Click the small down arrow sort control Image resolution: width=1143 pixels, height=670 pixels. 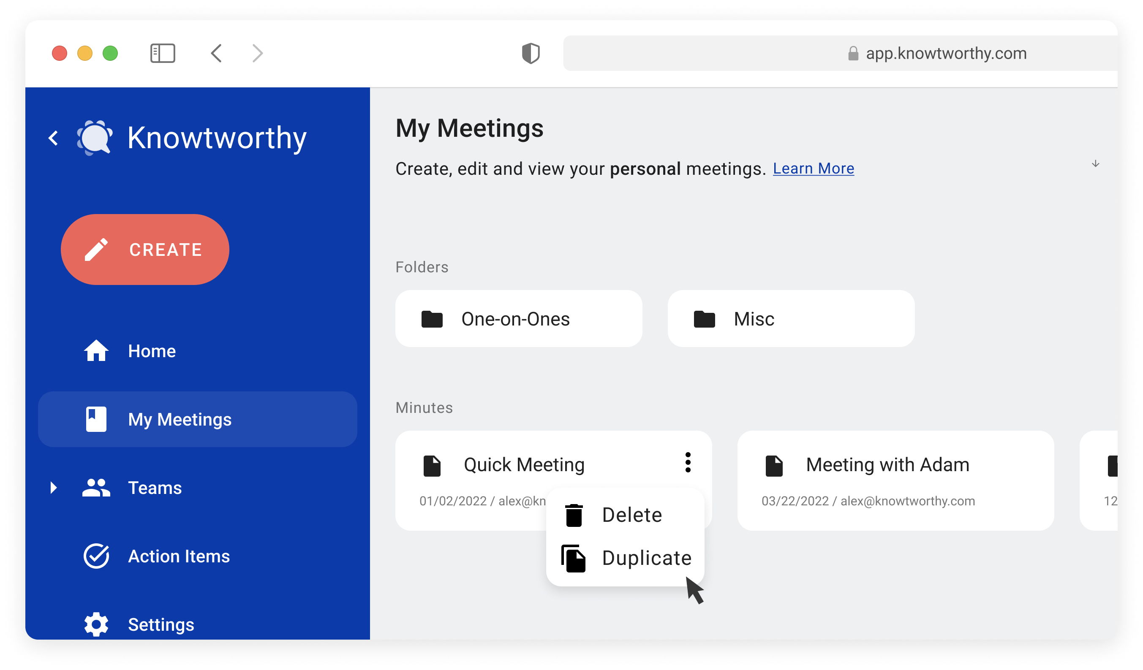pyautogui.click(x=1095, y=164)
